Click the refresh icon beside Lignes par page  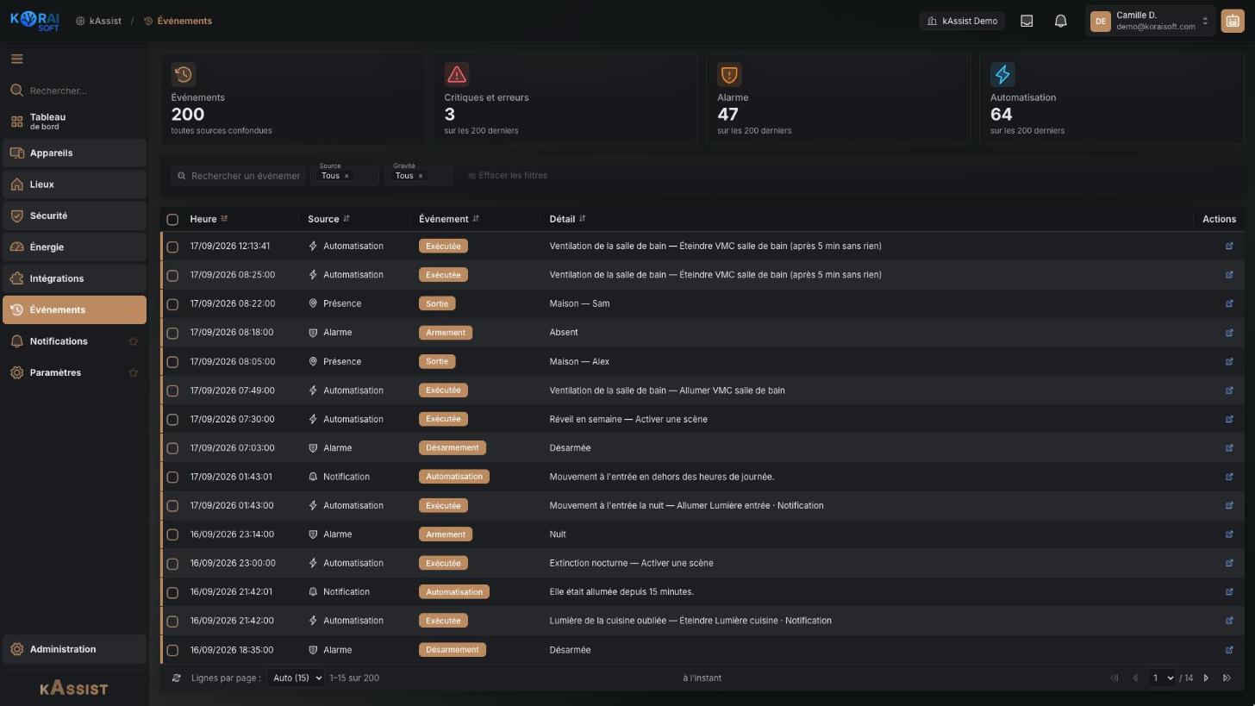(177, 678)
